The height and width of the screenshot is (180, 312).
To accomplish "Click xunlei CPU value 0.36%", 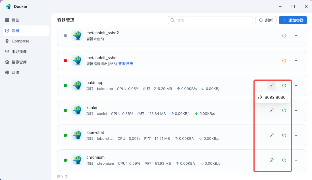I will [x=128, y=114].
